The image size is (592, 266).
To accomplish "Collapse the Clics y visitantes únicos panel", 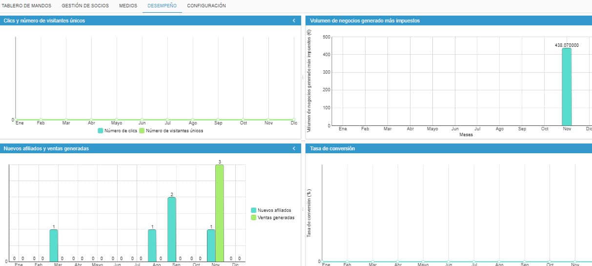I will 294,20.
